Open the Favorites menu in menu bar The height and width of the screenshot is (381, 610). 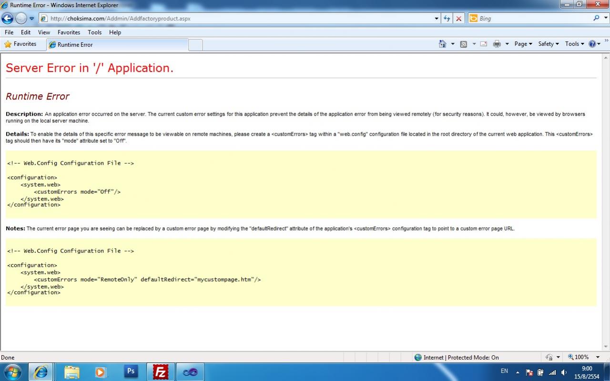coord(69,32)
